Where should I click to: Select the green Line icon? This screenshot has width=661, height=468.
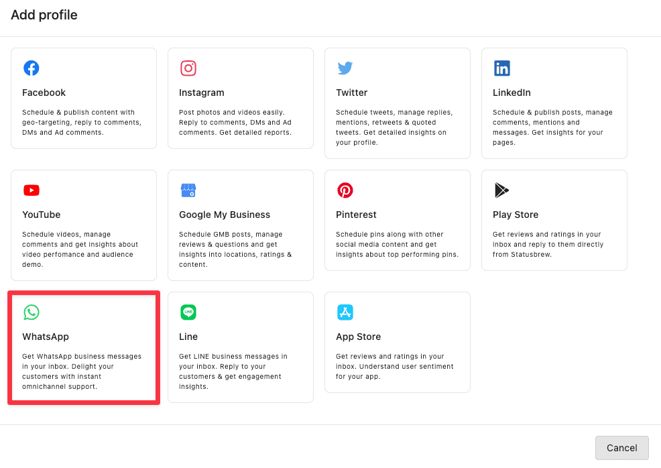(188, 312)
